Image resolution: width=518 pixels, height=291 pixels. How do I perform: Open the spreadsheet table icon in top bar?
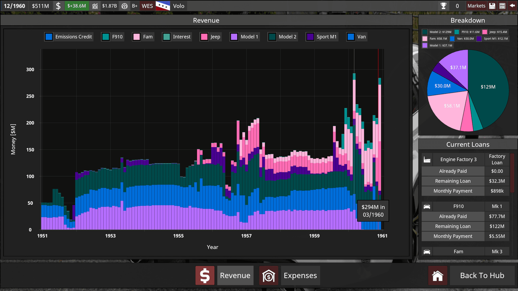click(x=502, y=6)
